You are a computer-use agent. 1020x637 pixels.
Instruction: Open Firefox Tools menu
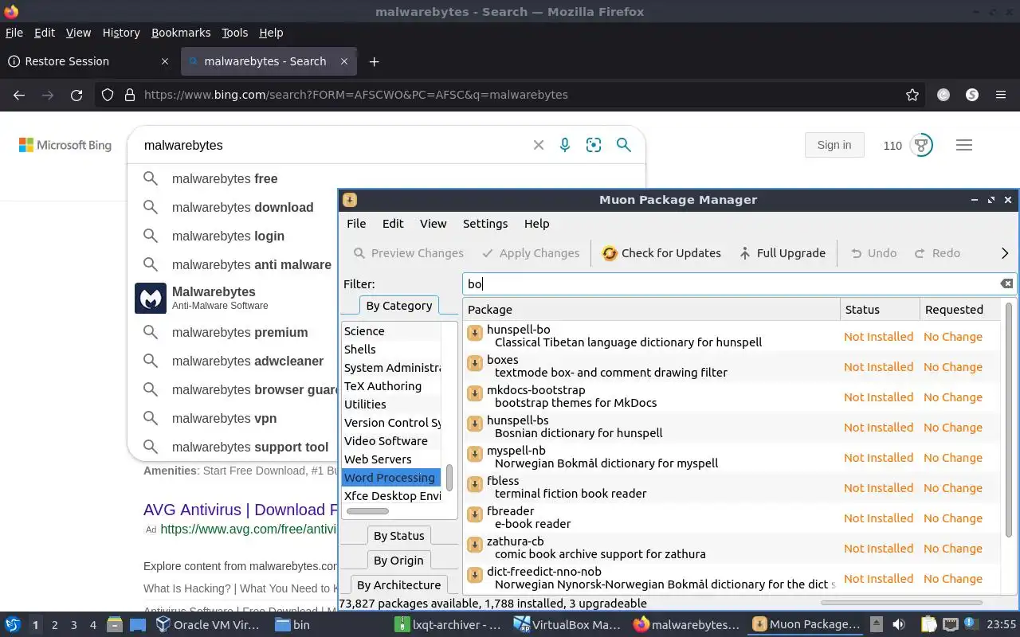235,33
